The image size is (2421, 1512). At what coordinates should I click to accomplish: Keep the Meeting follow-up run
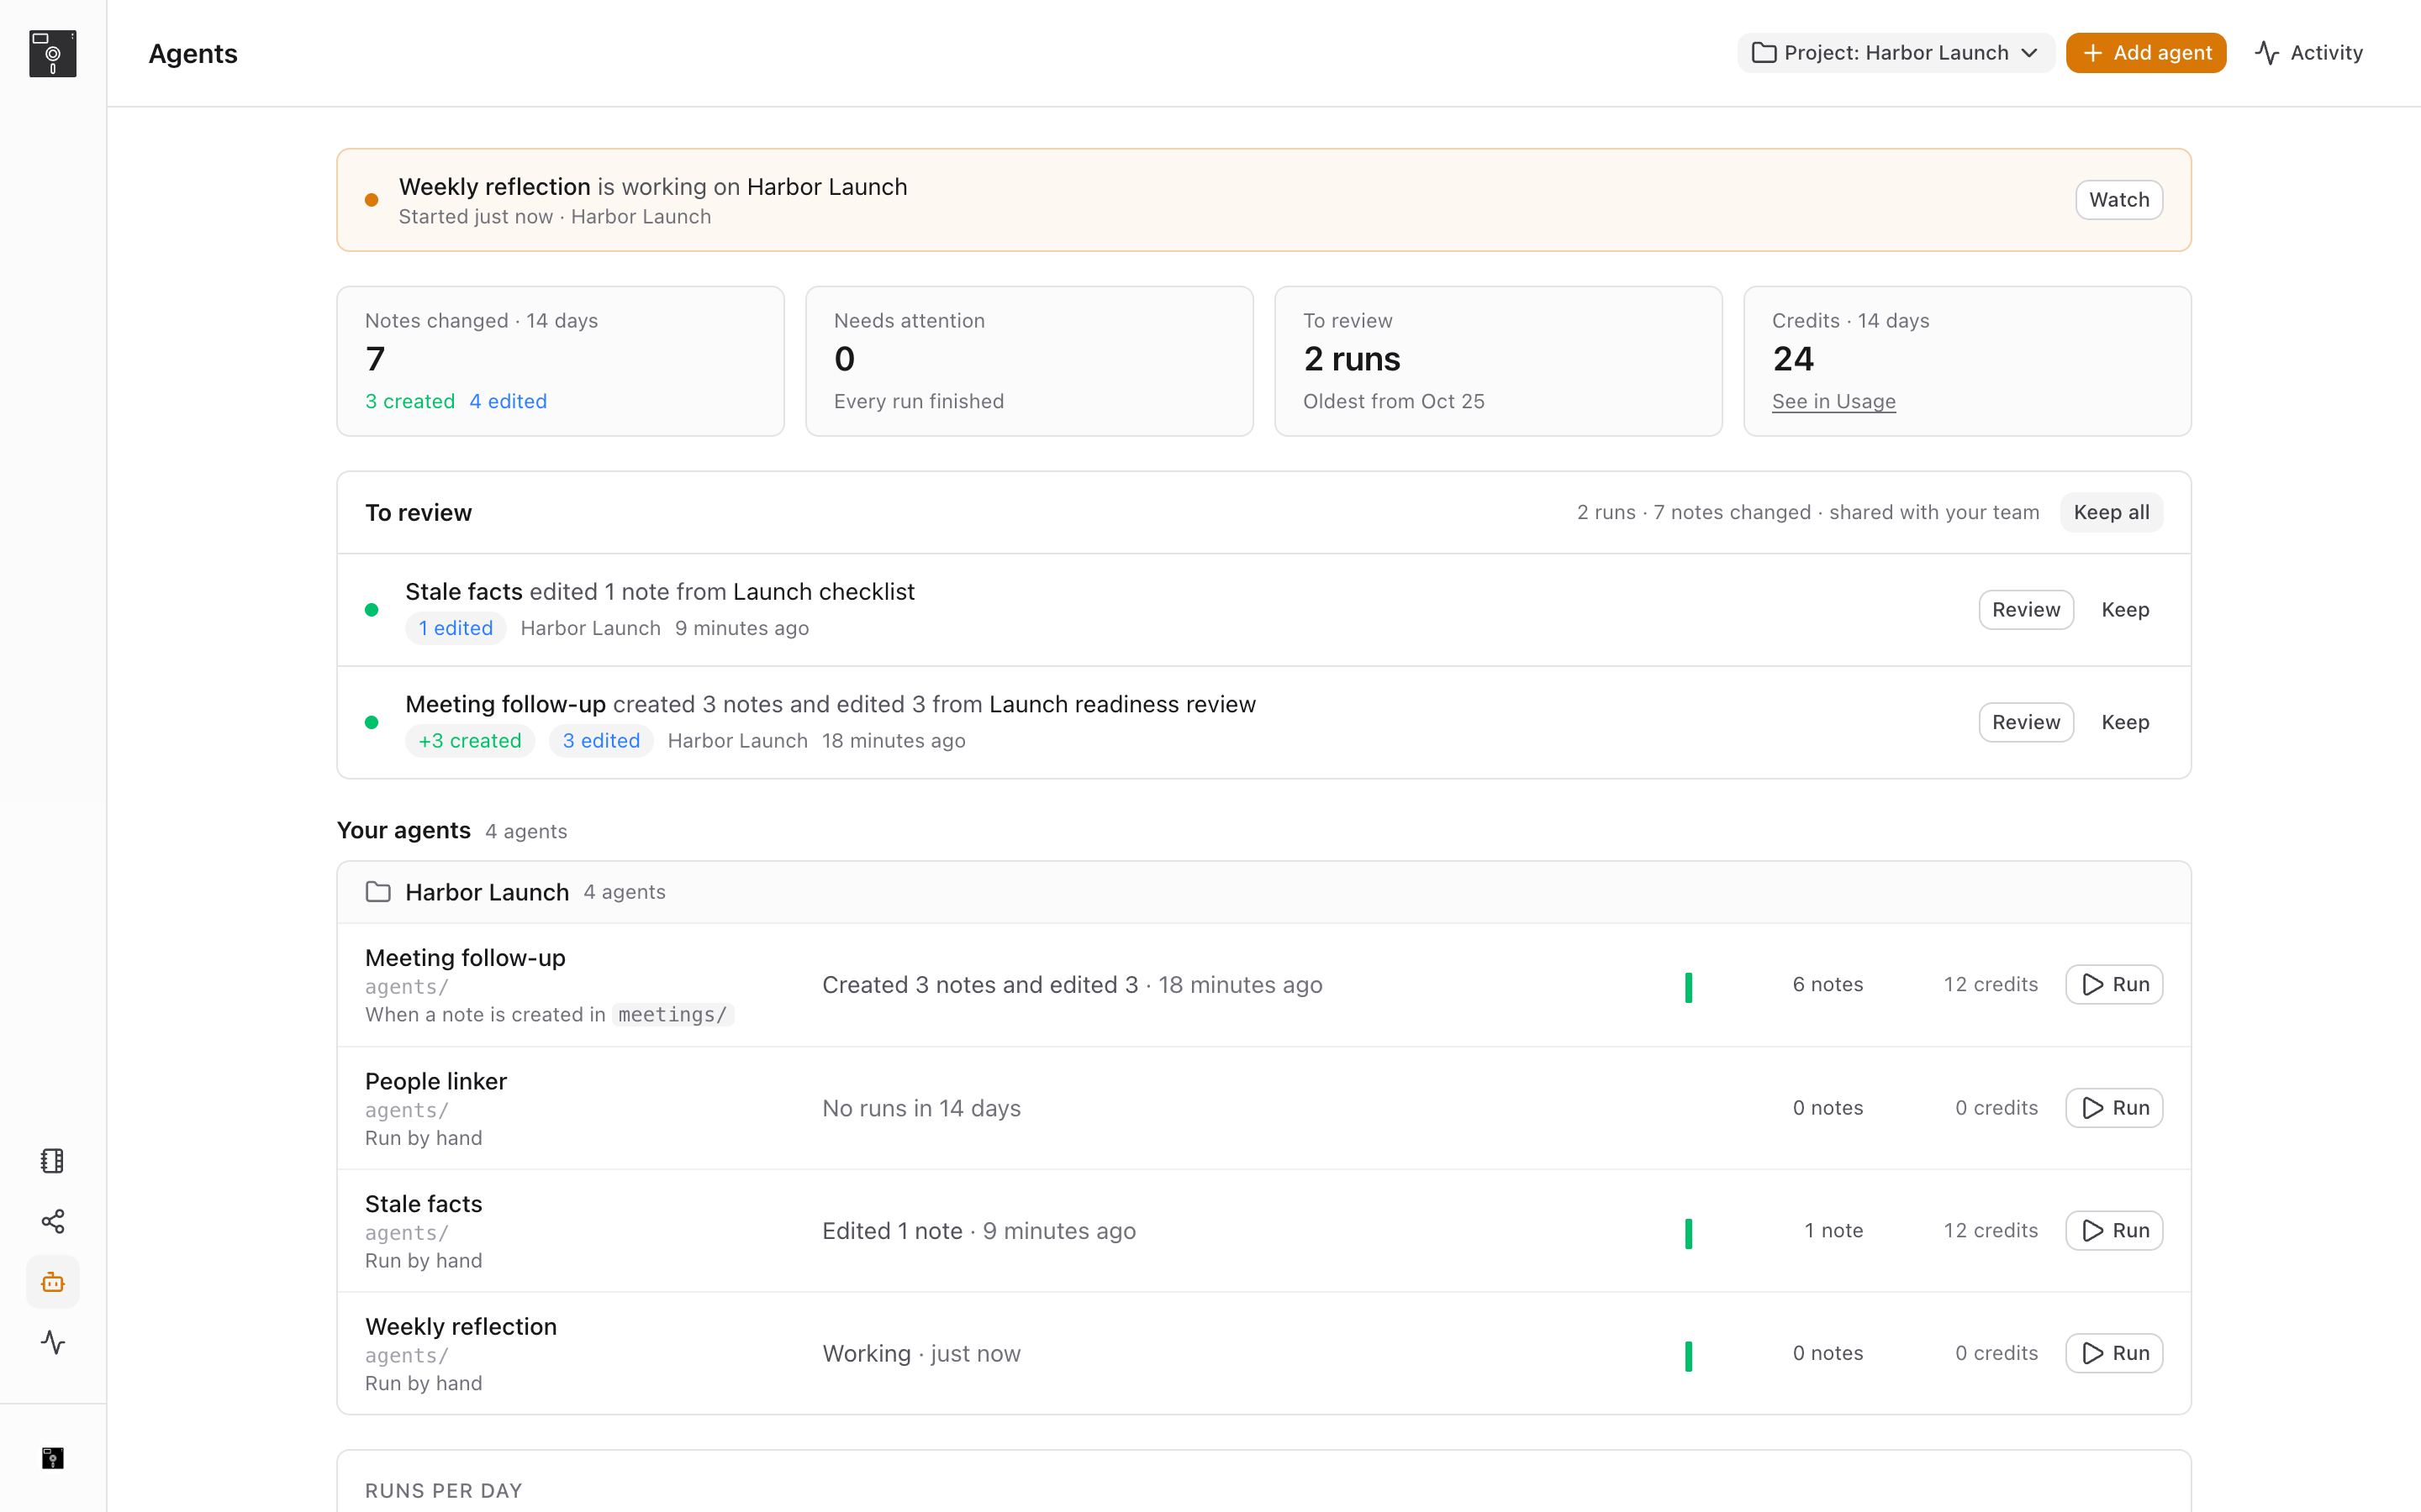[2125, 722]
